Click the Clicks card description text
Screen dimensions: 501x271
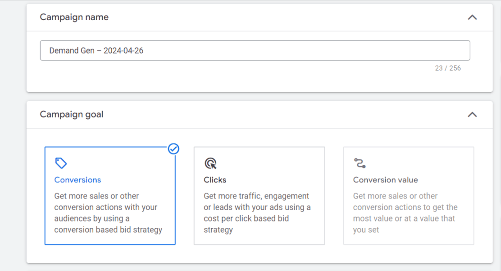point(257,213)
